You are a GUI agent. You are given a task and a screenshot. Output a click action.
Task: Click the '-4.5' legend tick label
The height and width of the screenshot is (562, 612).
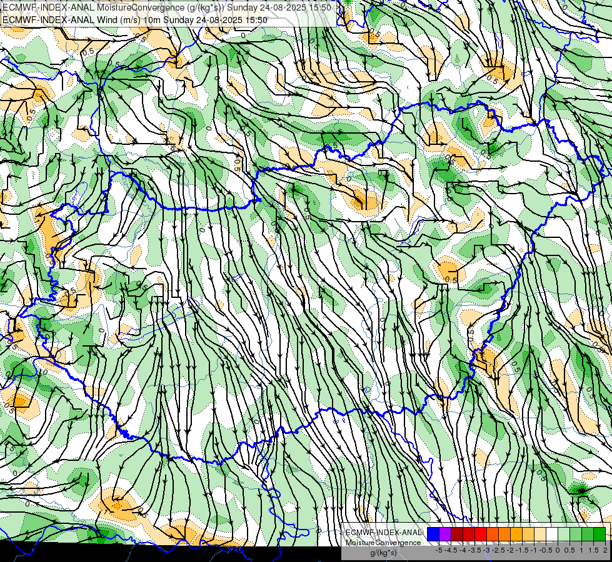point(451,550)
